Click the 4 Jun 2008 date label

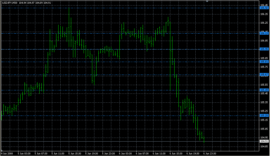click(x=7, y=154)
